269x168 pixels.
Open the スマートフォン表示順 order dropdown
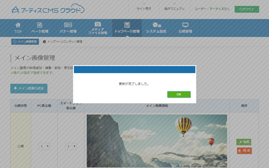coord(71,146)
